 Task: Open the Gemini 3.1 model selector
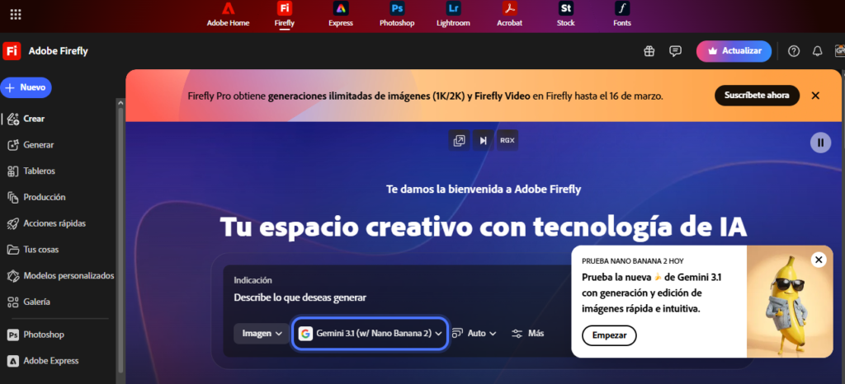pyautogui.click(x=371, y=334)
